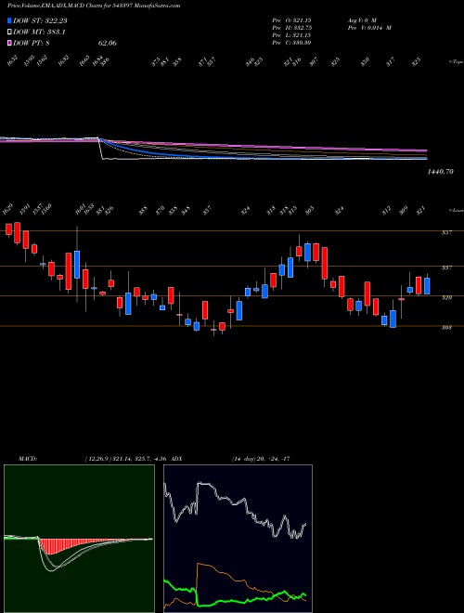Click the Pre C: 330.30 close value
Screen dimensions: 464x613
(291, 43)
